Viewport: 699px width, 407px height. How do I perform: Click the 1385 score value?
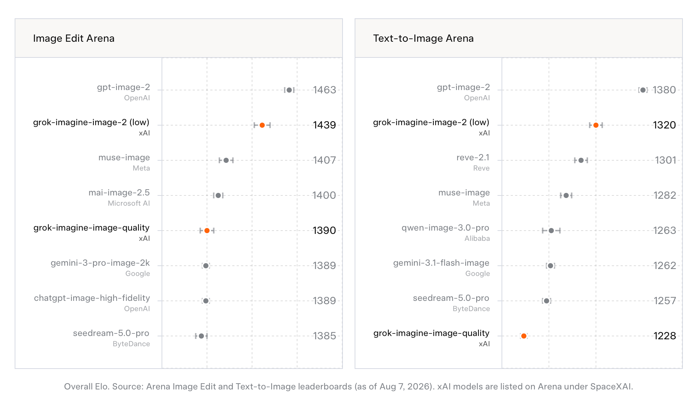coord(324,336)
